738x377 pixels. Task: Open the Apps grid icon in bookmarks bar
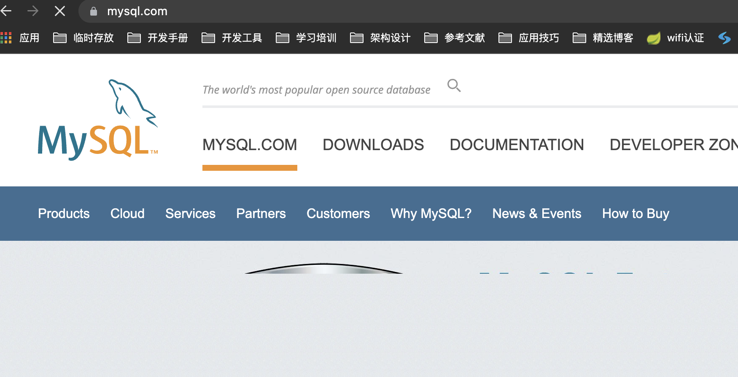coord(6,38)
